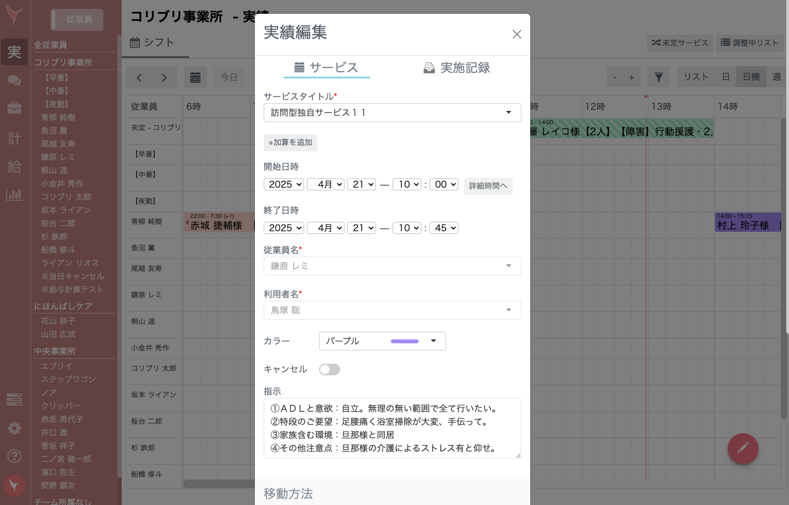Click the 詳細時間へ button
The height and width of the screenshot is (505, 789).
click(x=488, y=186)
